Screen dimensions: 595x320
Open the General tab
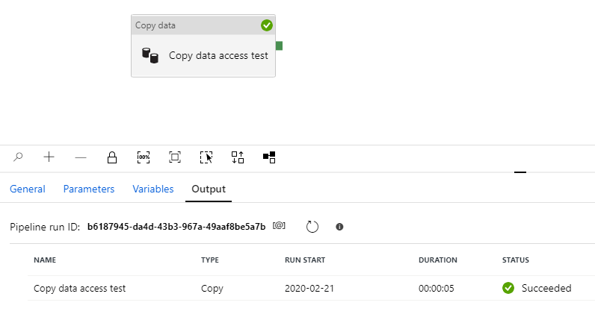[x=28, y=189]
